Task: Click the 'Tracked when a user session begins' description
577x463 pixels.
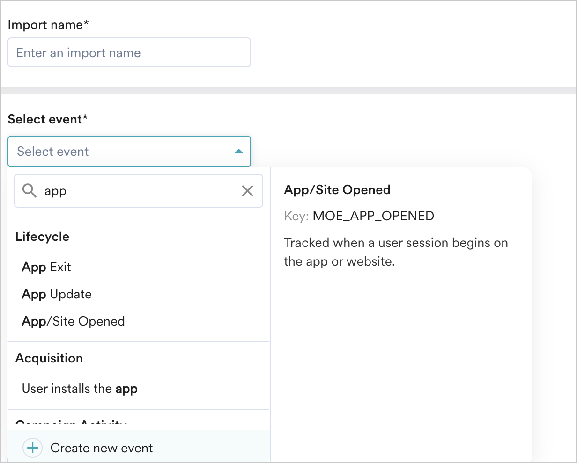Action: pyautogui.click(x=396, y=252)
